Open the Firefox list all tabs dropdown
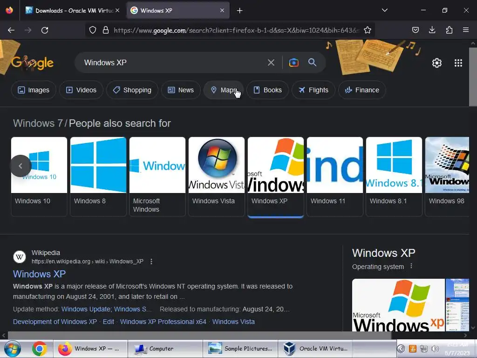Viewport: 477px width, 358px height. coord(384,10)
